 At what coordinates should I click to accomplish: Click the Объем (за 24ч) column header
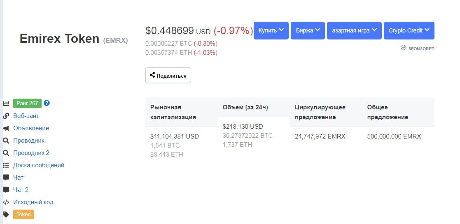click(245, 107)
